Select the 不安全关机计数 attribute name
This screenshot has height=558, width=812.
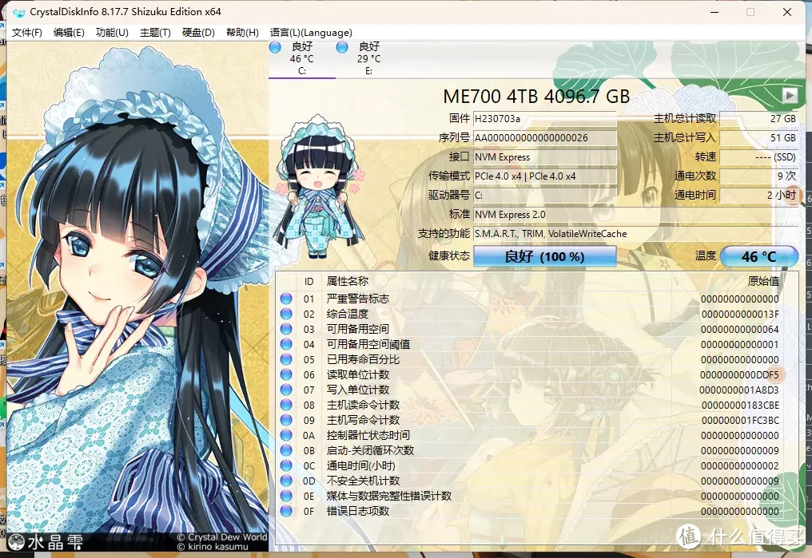pyautogui.click(x=363, y=481)
